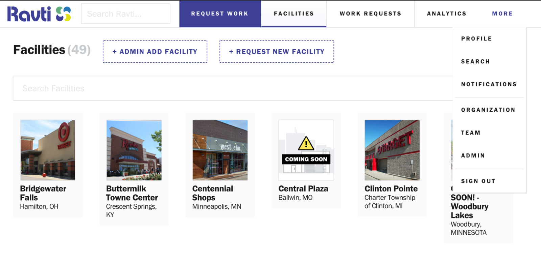541x260 pixels.
Task: Select Organization in the More menu
Action: tap(488, 110)
